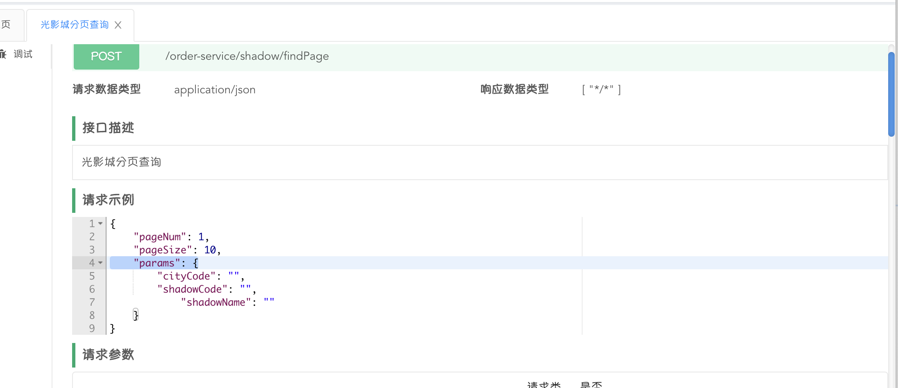Click the 请求示例 section heading

(x=108, y=200)
